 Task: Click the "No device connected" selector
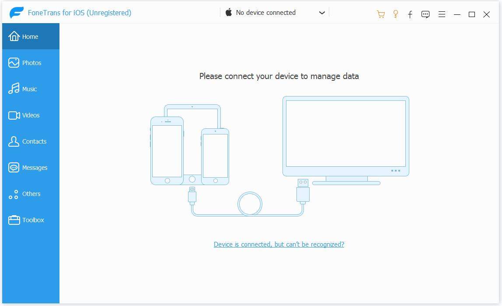click(265, 12)
